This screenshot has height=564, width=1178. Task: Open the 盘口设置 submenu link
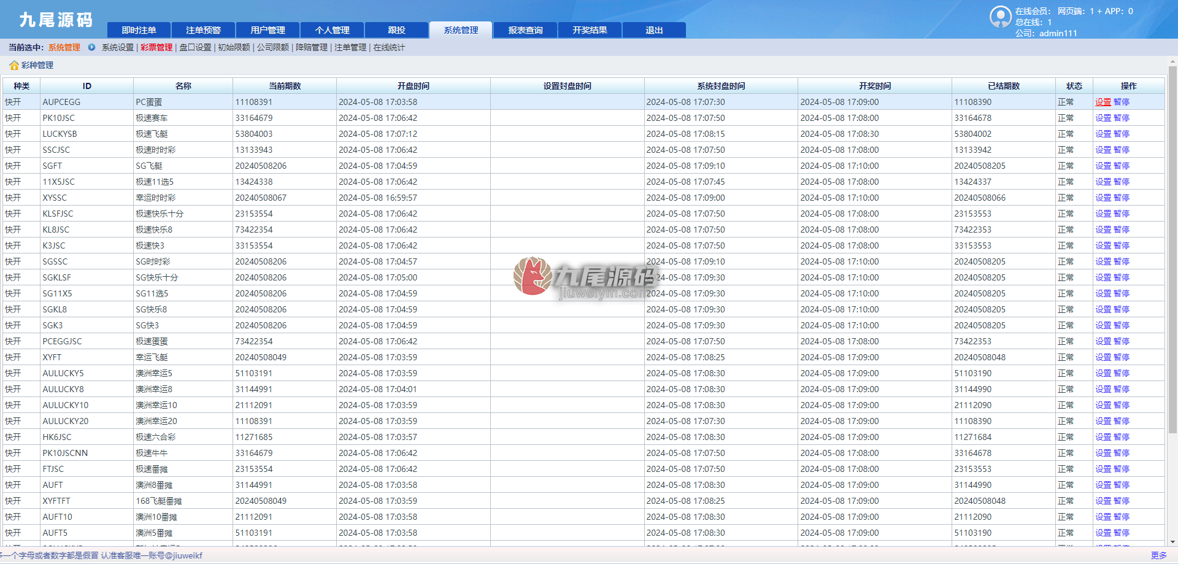pyautogui.click(x=195, y=47)
